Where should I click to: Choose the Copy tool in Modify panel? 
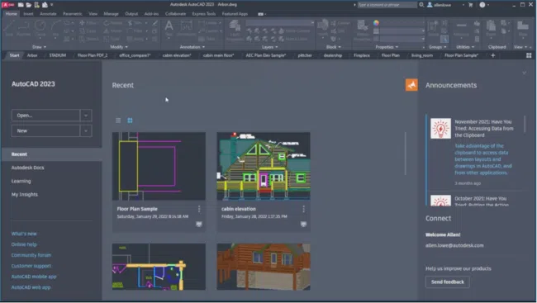point(88,31)
